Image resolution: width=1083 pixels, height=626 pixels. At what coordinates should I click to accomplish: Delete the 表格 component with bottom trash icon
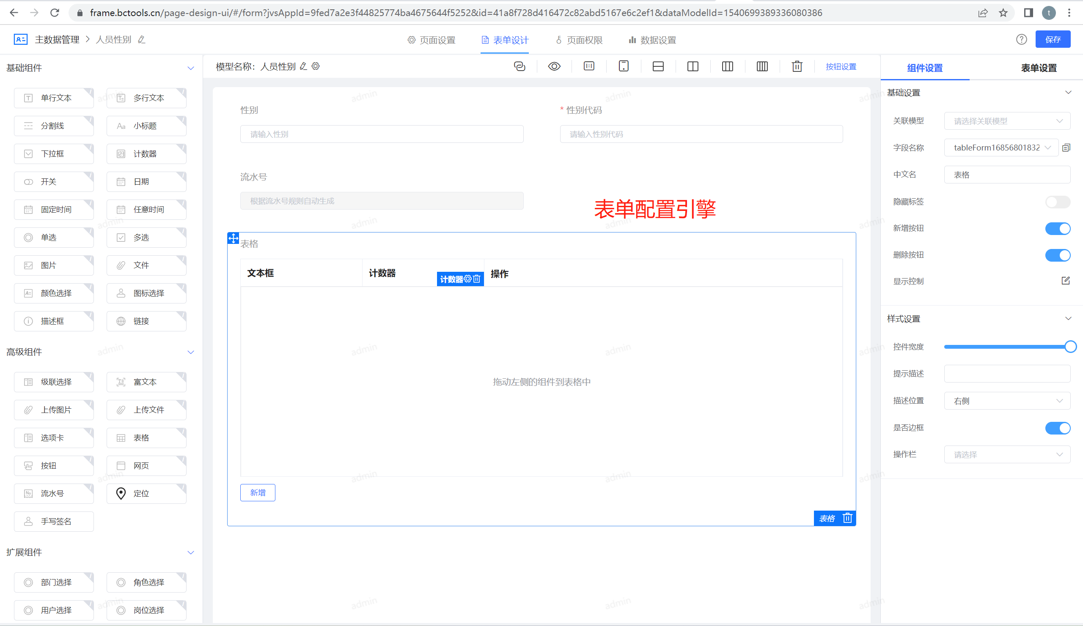[x=847, y=518]
